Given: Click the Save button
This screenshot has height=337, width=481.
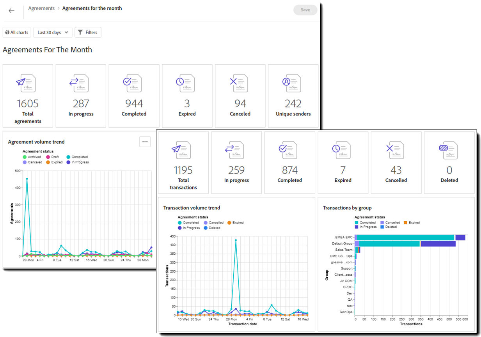Looking at the screenshot, I should pos(305,10).
